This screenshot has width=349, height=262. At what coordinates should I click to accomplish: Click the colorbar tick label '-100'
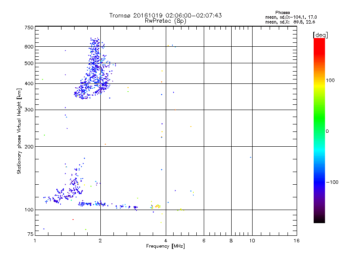tap(332, 182)
